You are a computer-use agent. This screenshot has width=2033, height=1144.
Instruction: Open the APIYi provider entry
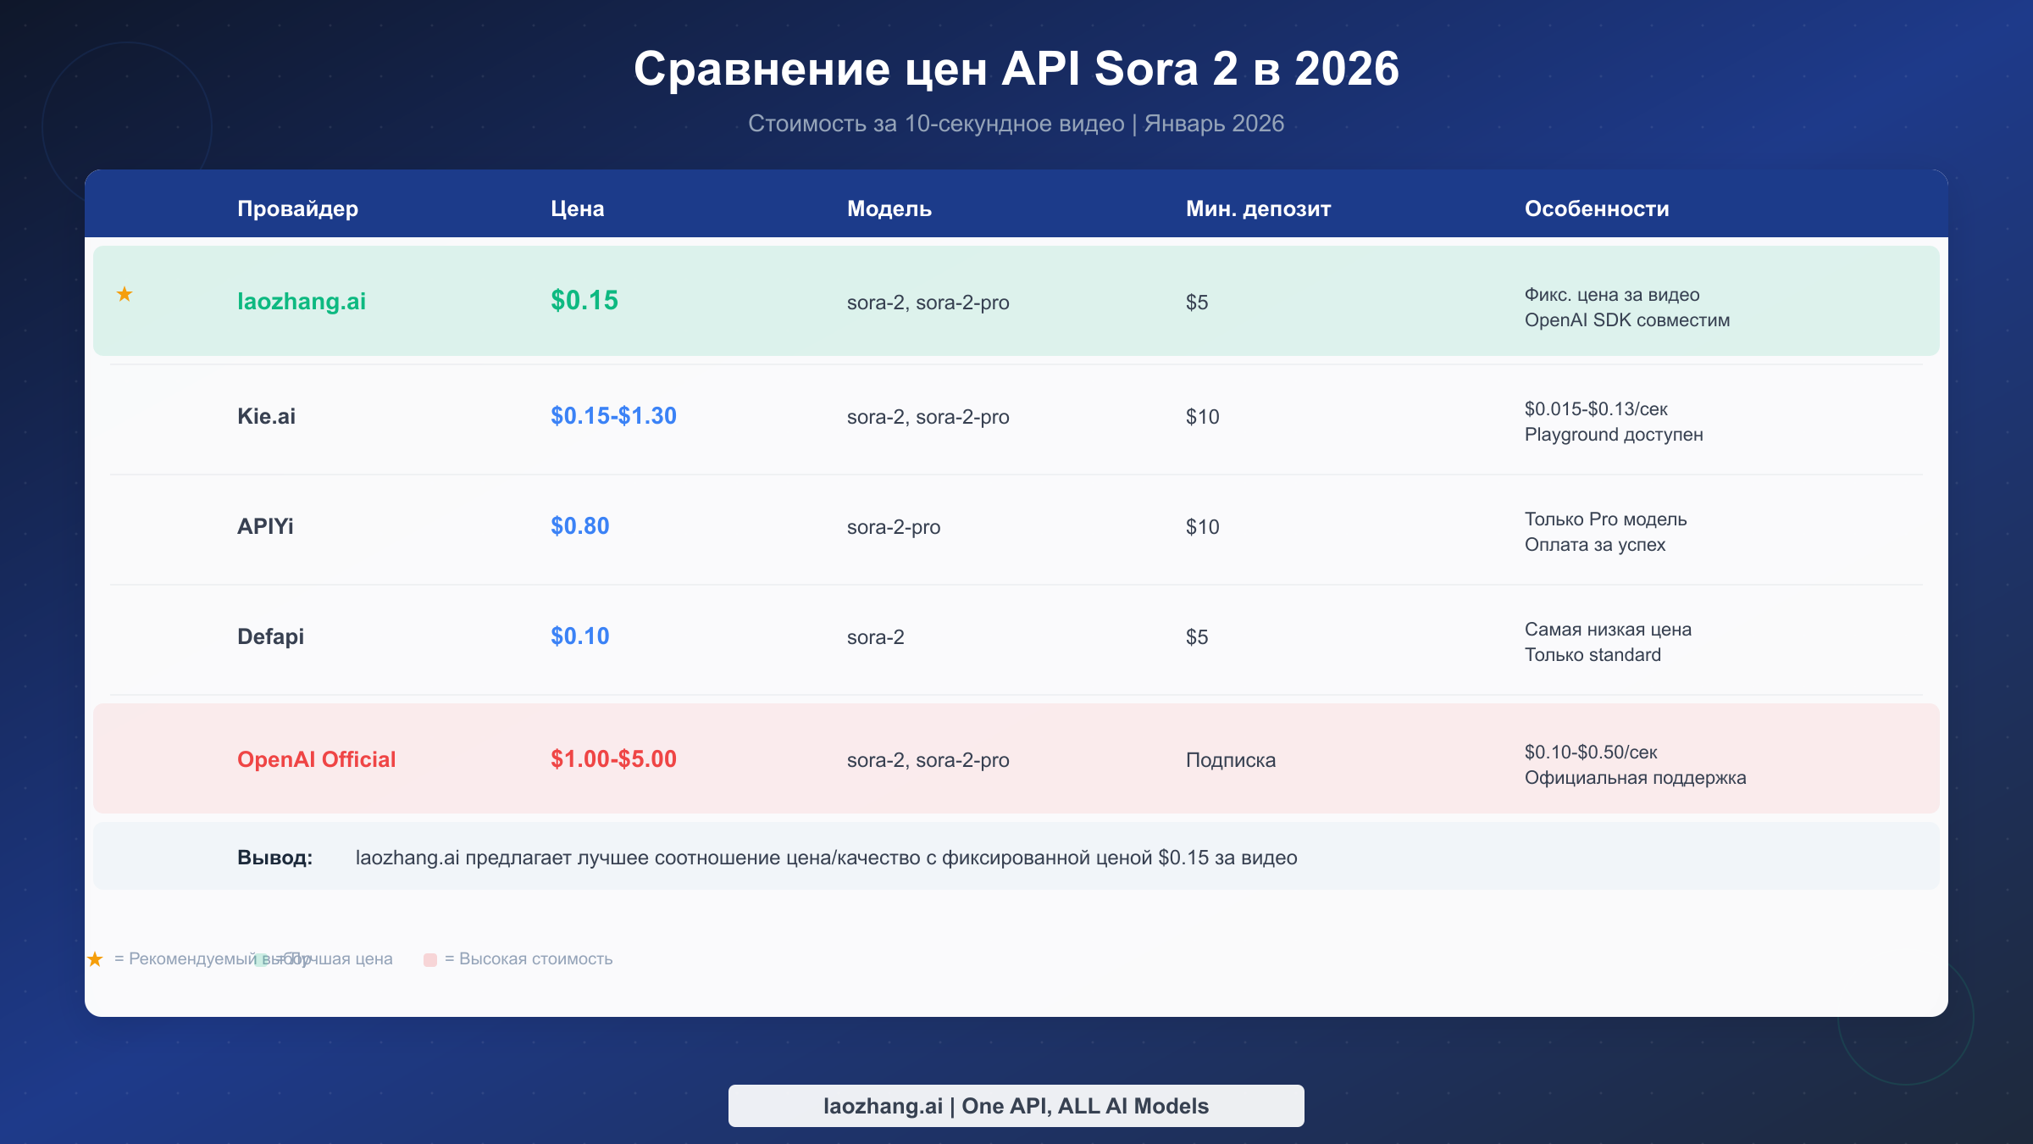click(265, 526)
